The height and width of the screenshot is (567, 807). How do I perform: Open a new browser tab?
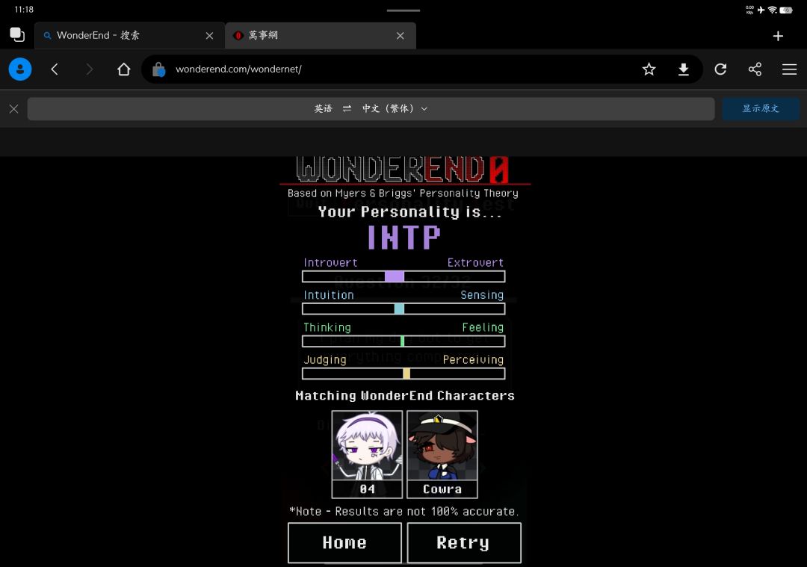(778, 36)
